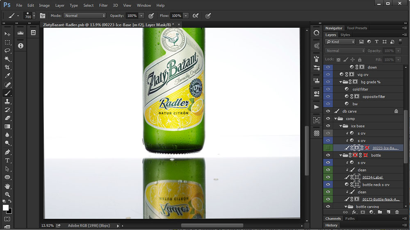
Task: Select the Crop tool
Action: [x=7, y=67]
